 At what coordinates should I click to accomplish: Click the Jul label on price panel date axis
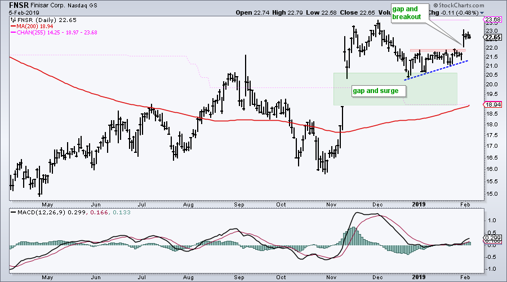coord(141,204)
